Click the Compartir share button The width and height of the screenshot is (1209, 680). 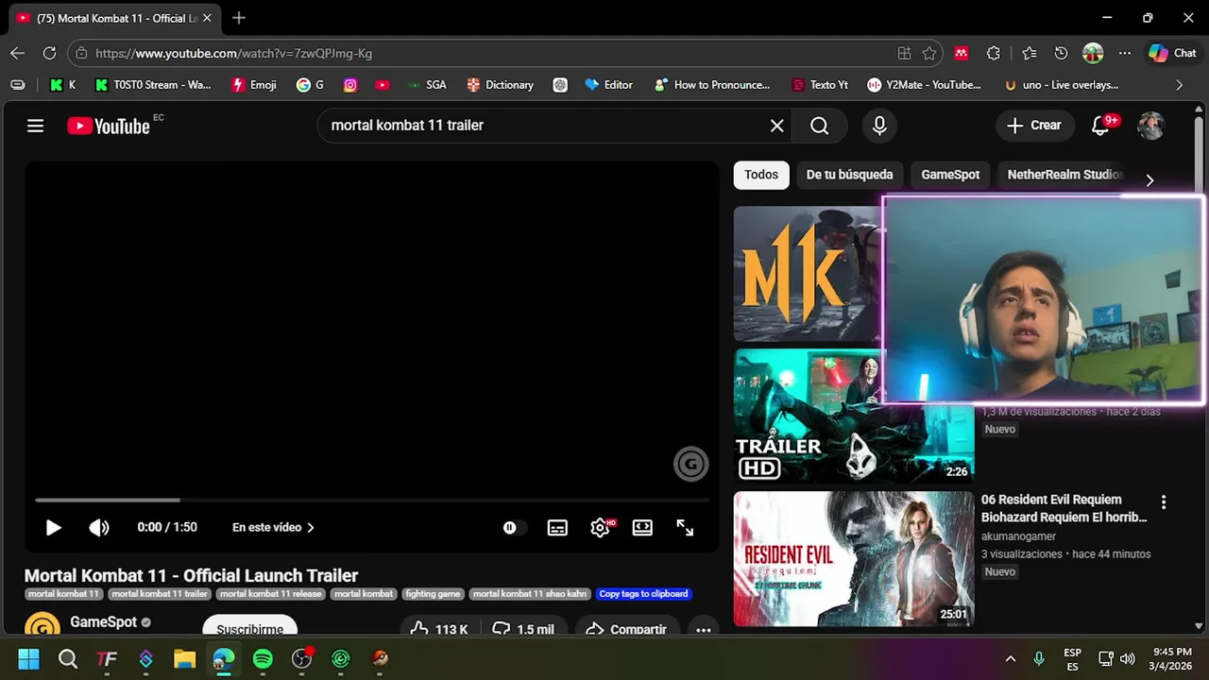625,629
